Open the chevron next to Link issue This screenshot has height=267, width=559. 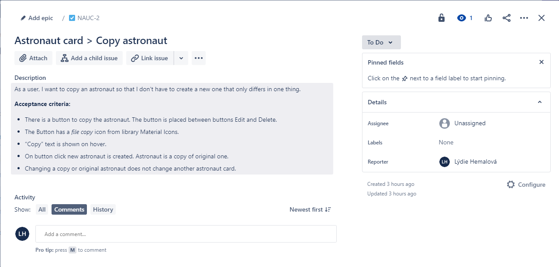coord(181,58)
